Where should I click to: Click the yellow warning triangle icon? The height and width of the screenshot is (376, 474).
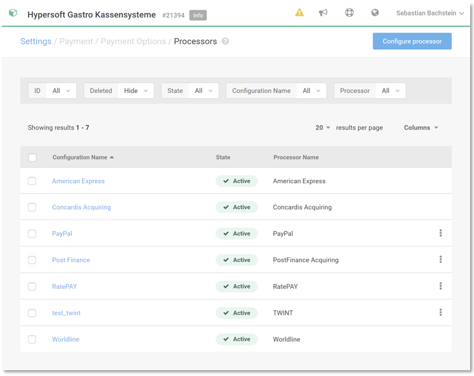tap(299, 13)
